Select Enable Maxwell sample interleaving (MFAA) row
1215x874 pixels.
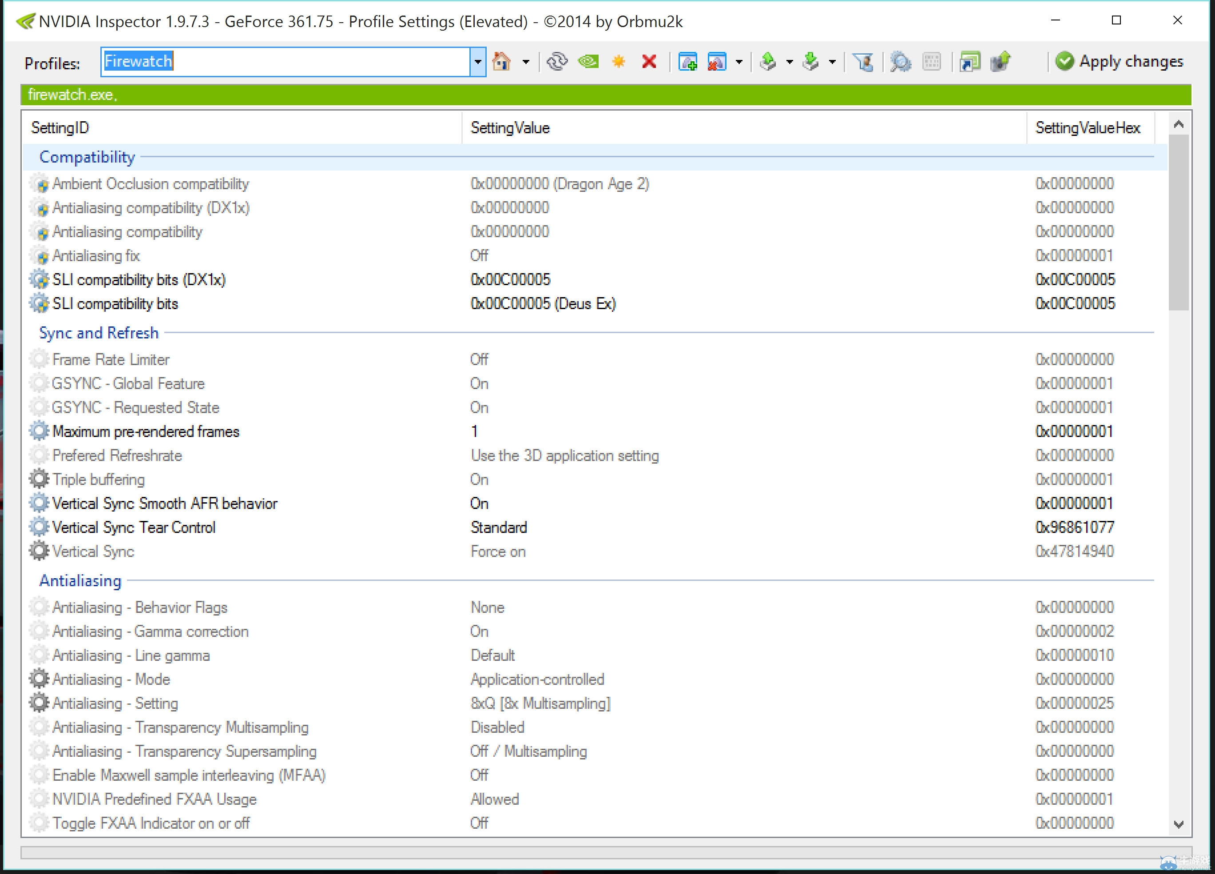[x=595, y=775]
